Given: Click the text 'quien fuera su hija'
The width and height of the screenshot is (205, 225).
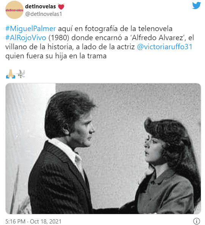Looking at the screenshot, I should [36, 56].
